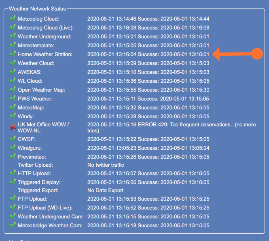The height and width of the screenshot is (241, 269).
Task: Select the Meteobridge Weather Cam check icon
Action: (x=13, y=225)
